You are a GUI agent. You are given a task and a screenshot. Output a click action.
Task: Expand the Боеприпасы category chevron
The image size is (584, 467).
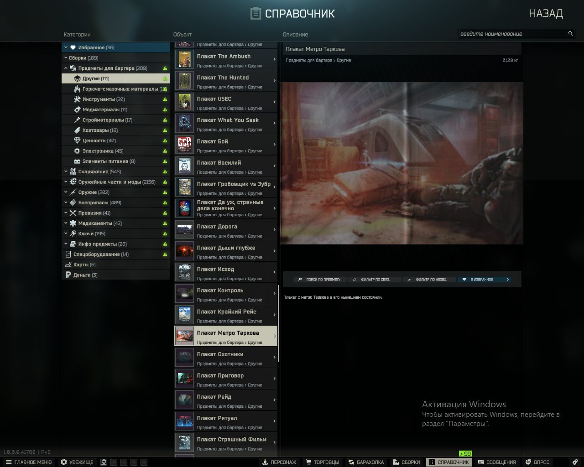tap(66, 202)
